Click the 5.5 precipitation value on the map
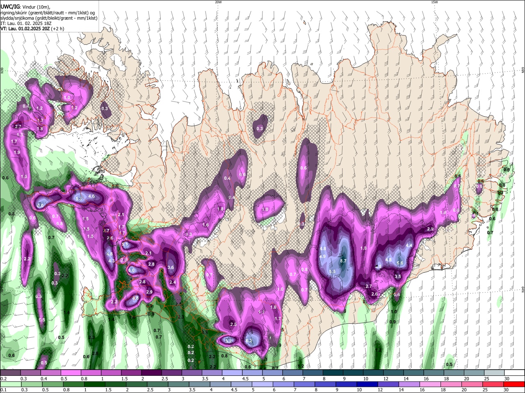Screen dimensions: 525x393 332,271
